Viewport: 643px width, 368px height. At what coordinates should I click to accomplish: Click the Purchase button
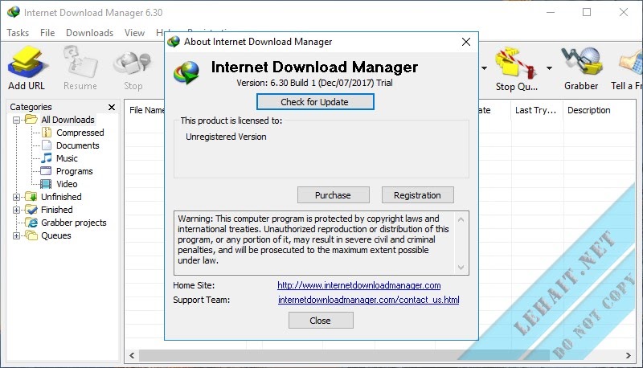(333, 195)
